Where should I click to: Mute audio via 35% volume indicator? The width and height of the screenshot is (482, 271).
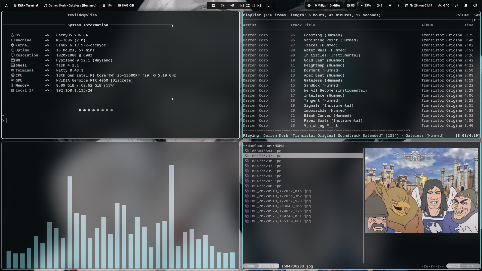(366, 5)
